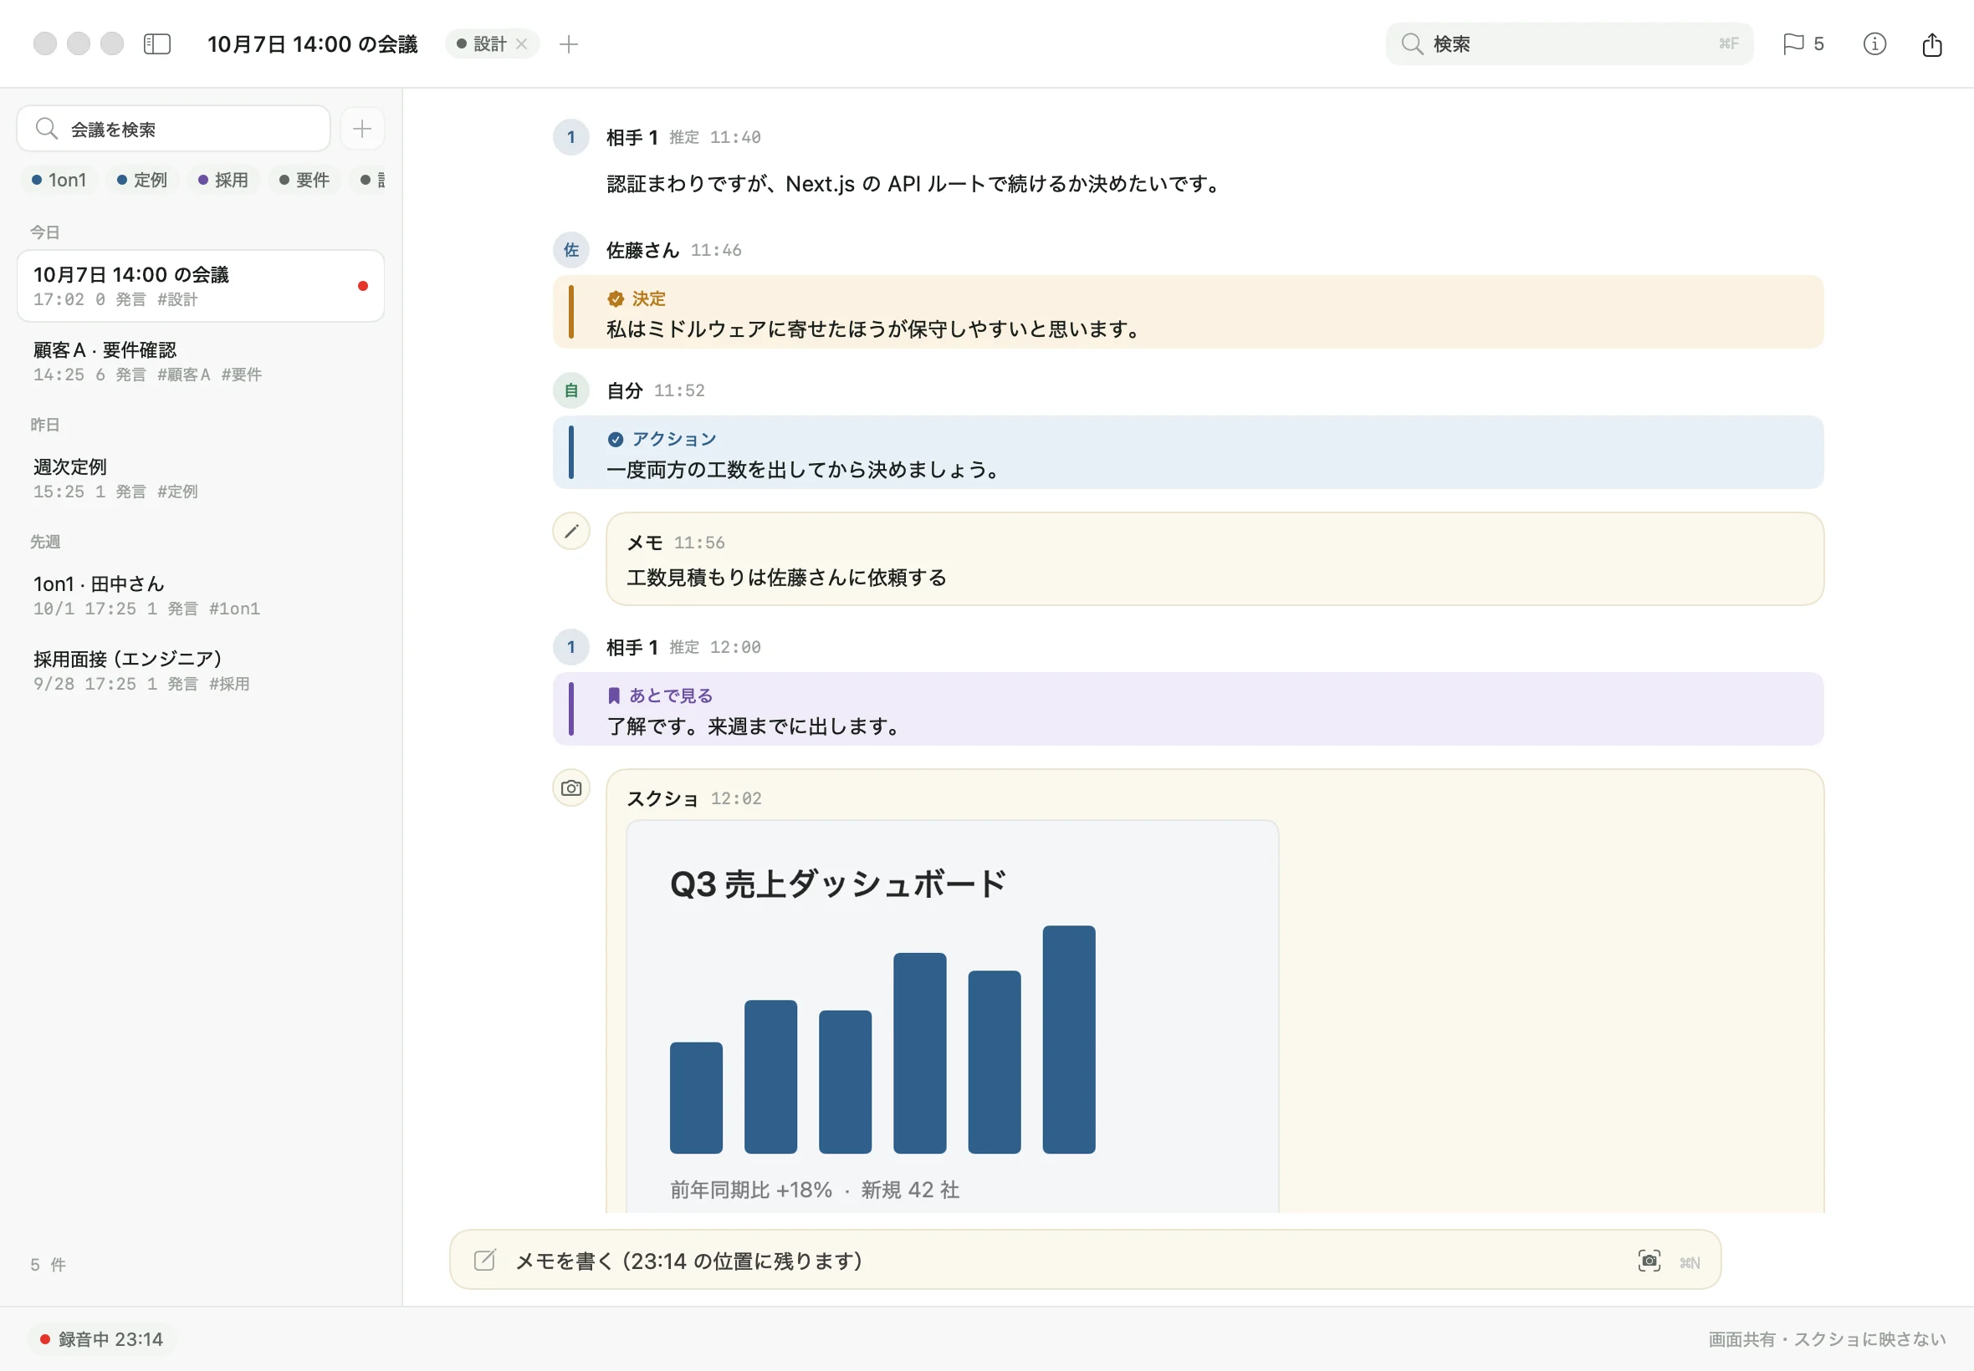The height and width of the screenshot is (1371, 1974).
Task: Filter meetings by the 1on1 tag
Action: pos(59,180)
